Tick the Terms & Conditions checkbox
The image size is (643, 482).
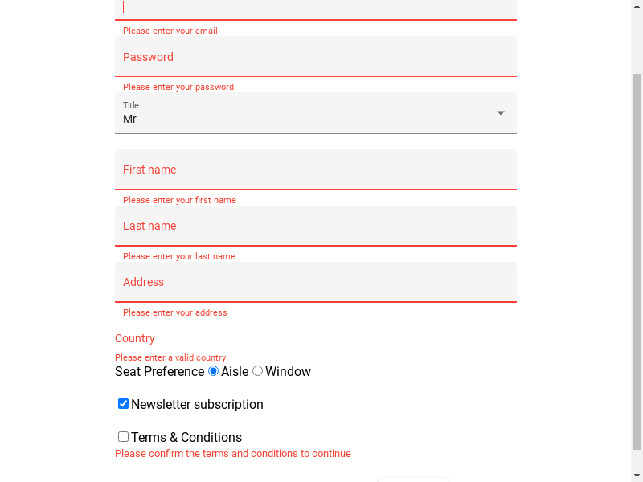click(123, 436)
